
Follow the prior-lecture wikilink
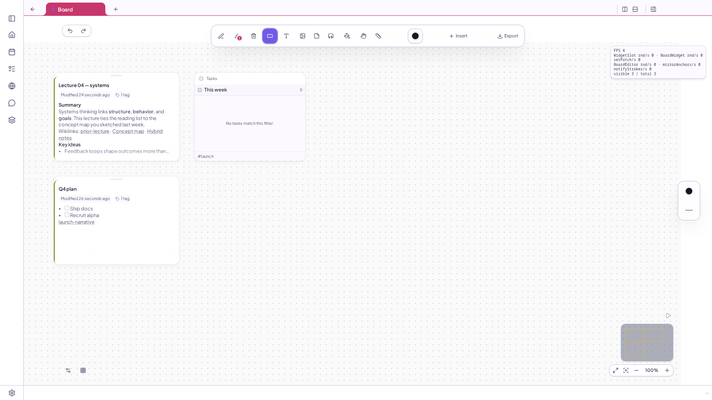click(x=95, y=131)
